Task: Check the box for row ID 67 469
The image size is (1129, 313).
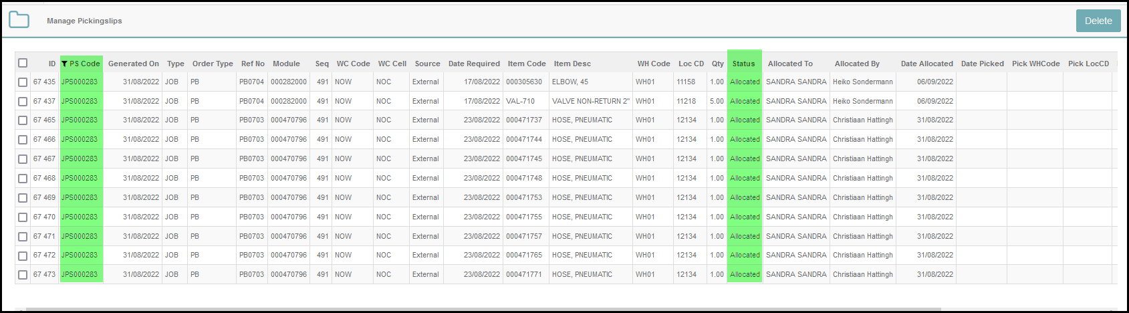Action: pyautogui.click(x=23, y=198)
